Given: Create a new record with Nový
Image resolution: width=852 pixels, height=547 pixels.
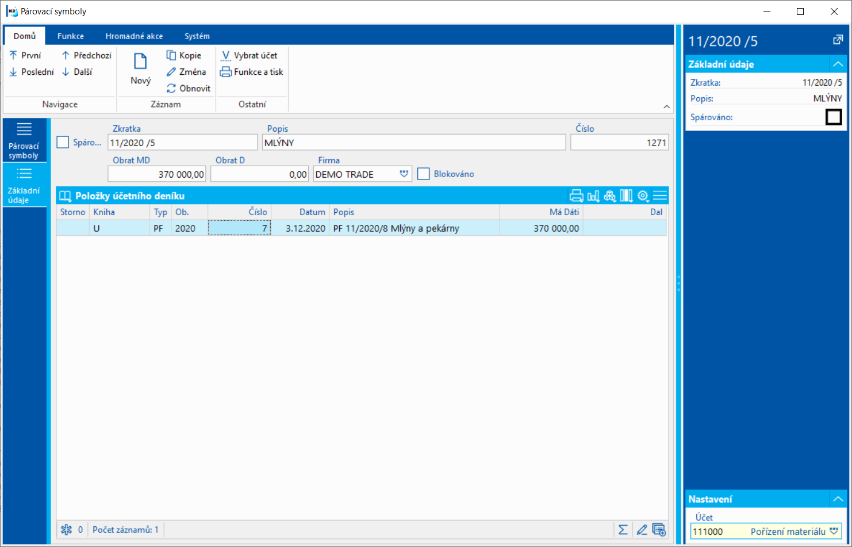Looking at the screenshot, I should 140,68.
